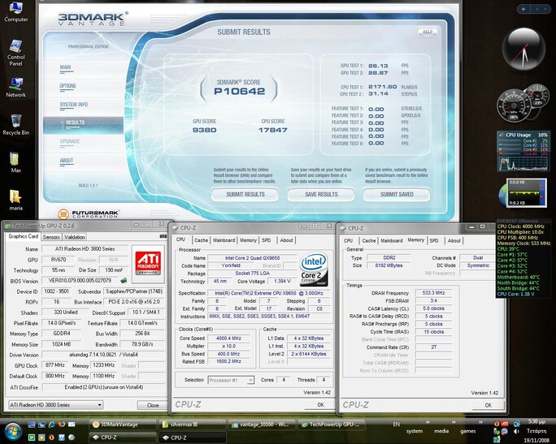The image size is (556, 444).
Task: Click the camera screenshot icon in GPU-Z
Action: coord(163,236)
